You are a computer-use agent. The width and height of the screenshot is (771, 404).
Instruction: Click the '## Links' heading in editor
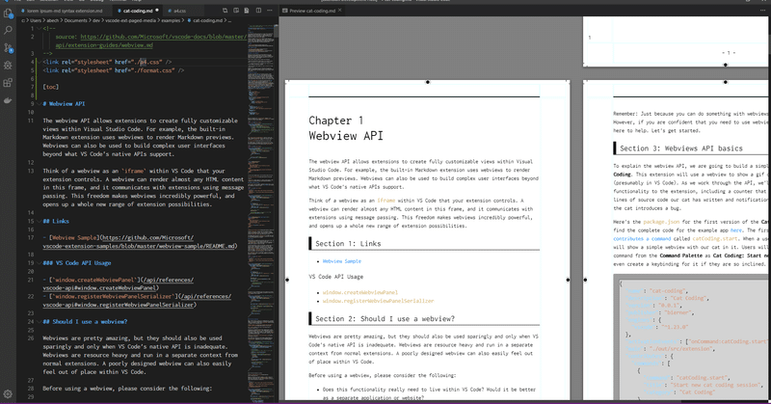[x=56, y=222]
